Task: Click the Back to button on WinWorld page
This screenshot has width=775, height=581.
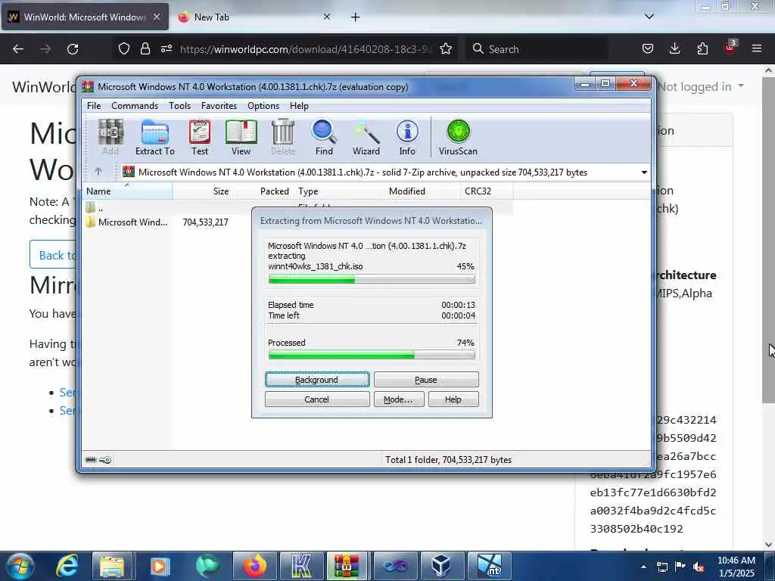Action: click(x=54, y=254)
